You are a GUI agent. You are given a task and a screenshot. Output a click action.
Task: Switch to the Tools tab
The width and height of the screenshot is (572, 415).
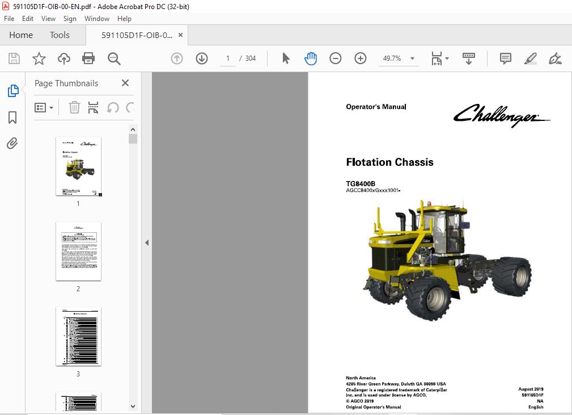coord(60,35)
